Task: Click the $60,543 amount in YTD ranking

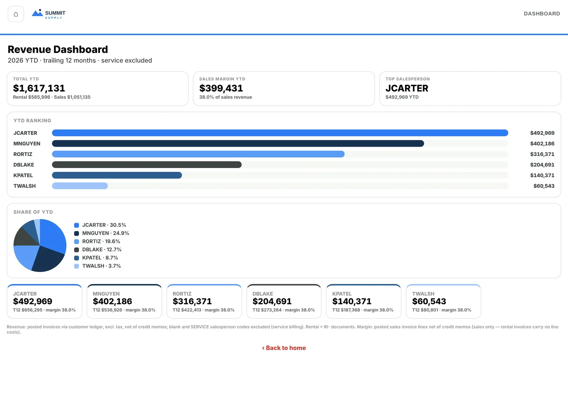Action: click(x=544, y=186)
